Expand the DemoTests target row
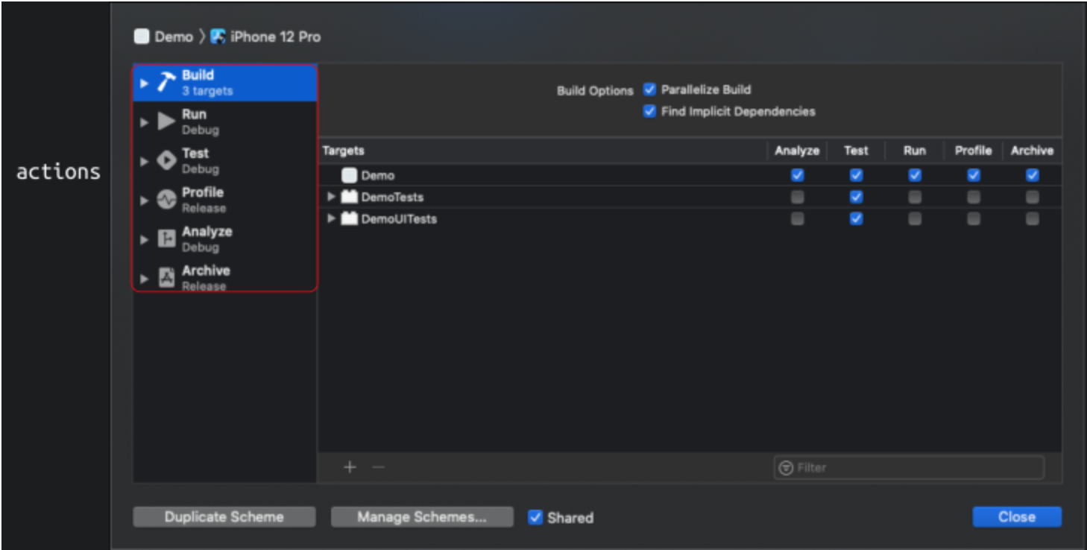Viewport: 1087px width, 550px height. (x=332, y=197)
